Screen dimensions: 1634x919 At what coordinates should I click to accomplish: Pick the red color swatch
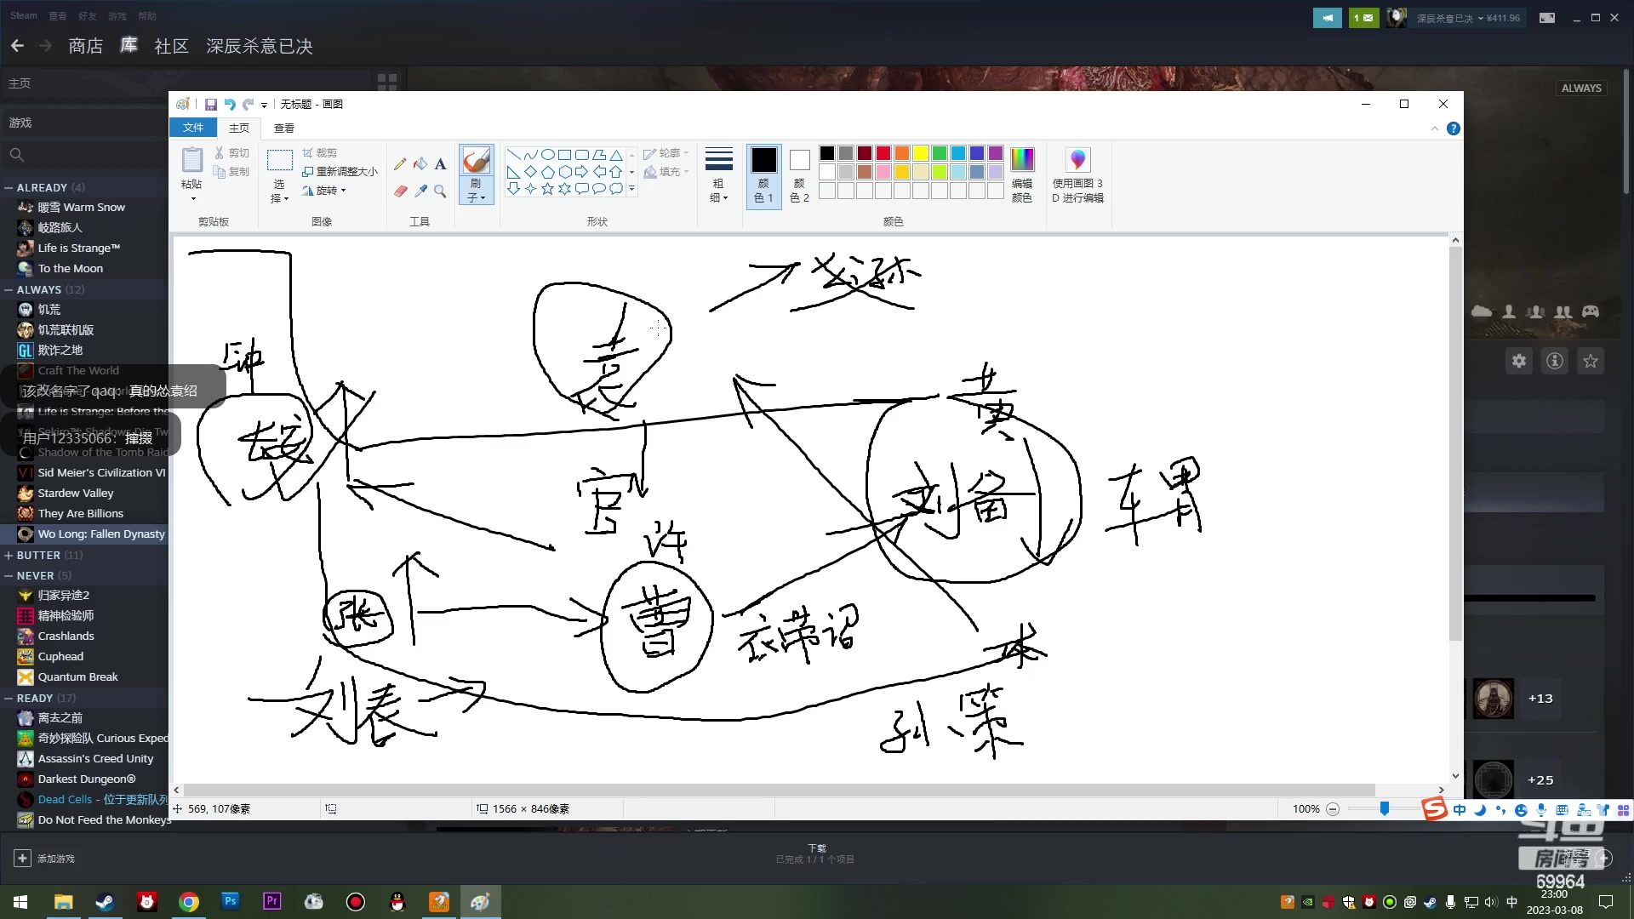[x=883, y=153]
